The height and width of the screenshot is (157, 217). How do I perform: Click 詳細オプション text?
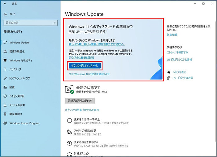(81, 153)
